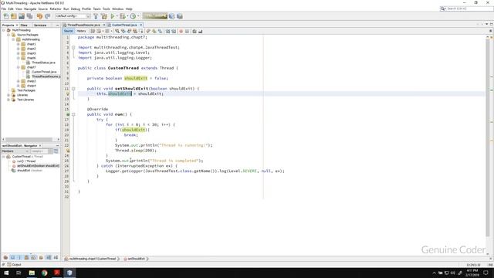494x278 pixels.
Task: Switch to the Services panel tab
Action: pyautogui.click(x=40, y=25)
